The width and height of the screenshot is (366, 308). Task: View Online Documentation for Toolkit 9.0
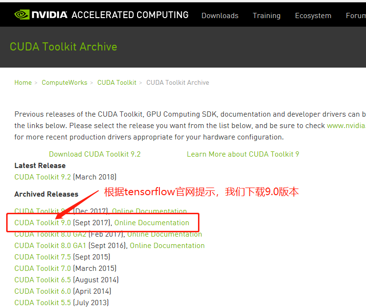click(x=151, y=223)
